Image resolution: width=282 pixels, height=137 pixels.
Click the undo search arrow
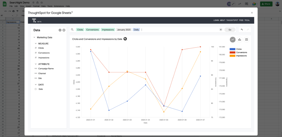[x=242, y=30]
